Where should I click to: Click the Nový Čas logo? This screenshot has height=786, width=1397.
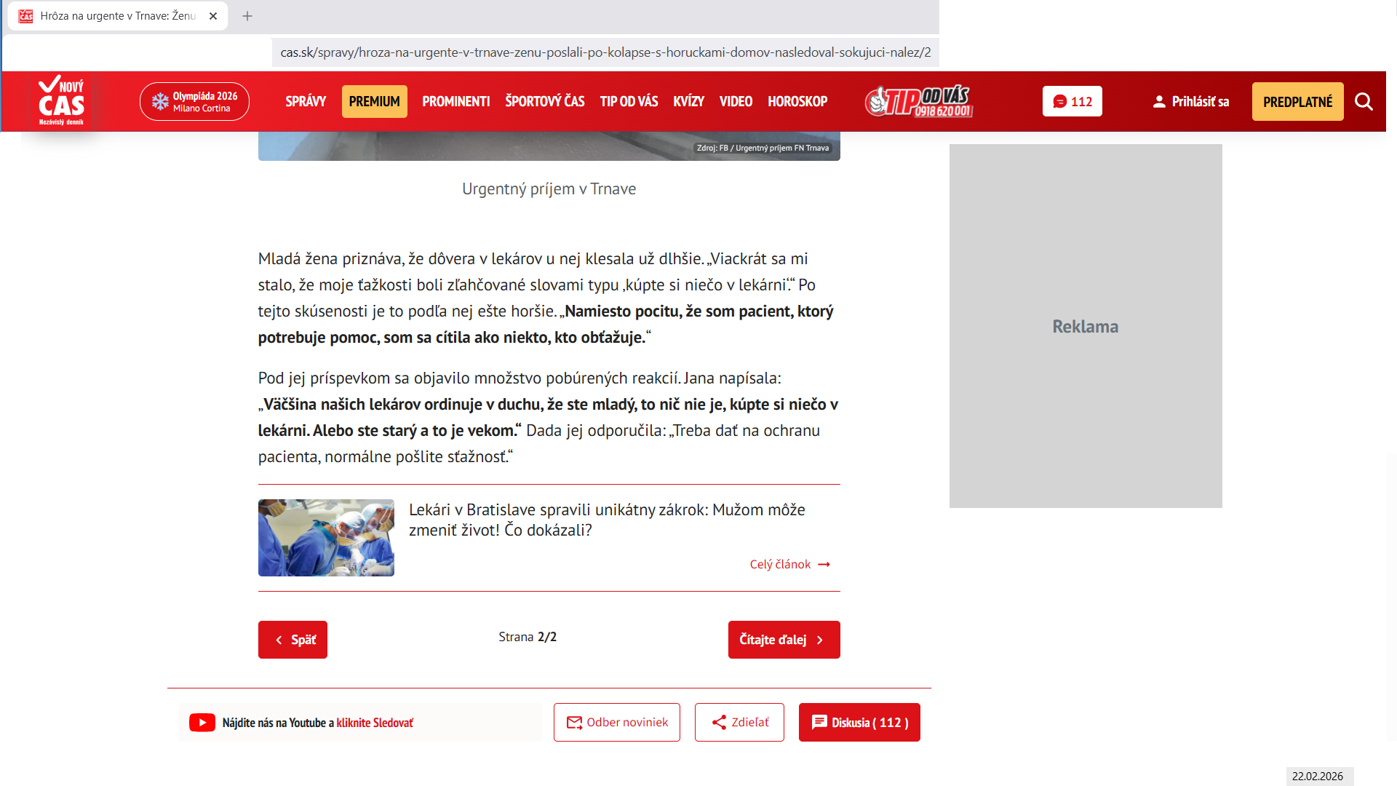[x=62, y=101]
